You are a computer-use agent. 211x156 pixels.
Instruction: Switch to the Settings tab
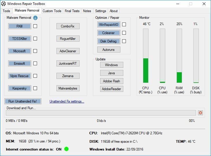[101, 11]
